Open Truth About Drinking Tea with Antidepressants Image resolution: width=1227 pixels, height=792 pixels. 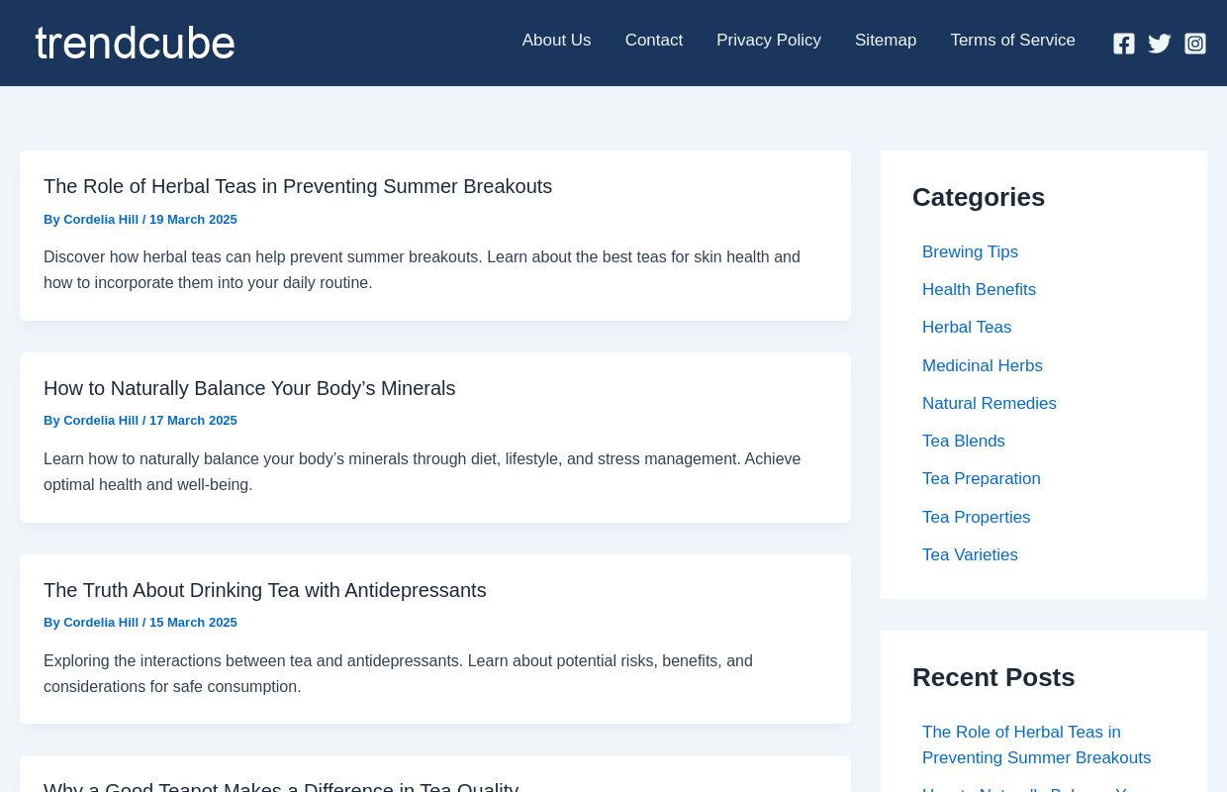coord(265,590)
